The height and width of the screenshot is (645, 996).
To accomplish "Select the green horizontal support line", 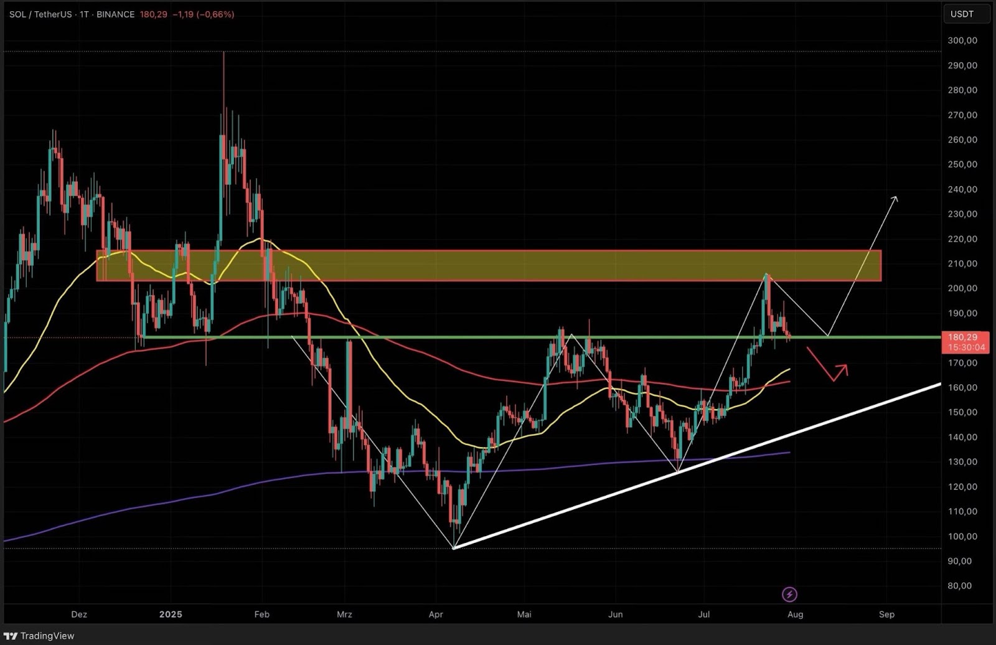I will (x=436, y=337).
